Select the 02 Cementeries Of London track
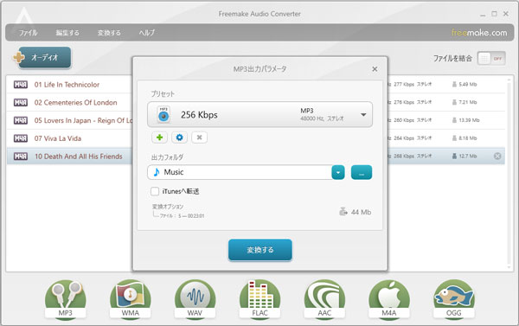 point(75,102)
